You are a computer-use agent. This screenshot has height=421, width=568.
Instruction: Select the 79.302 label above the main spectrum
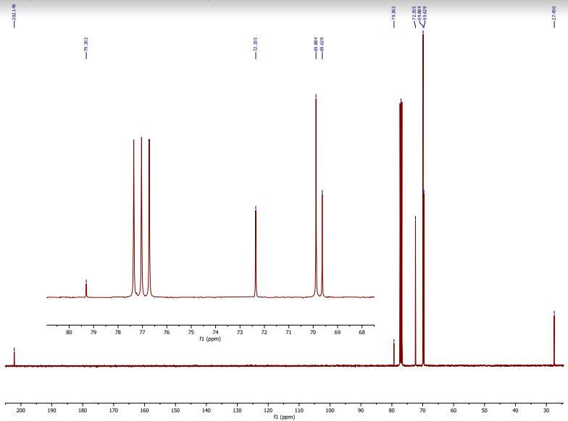(394, 13)
